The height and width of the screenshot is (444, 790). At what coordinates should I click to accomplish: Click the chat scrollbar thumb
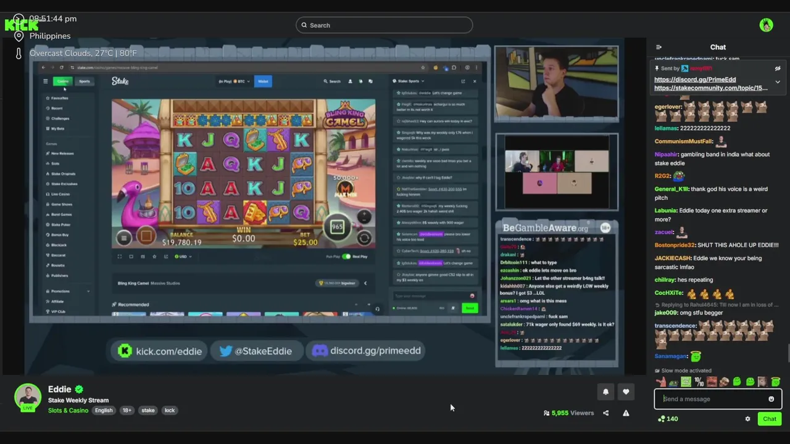click(x=788, y=354)
